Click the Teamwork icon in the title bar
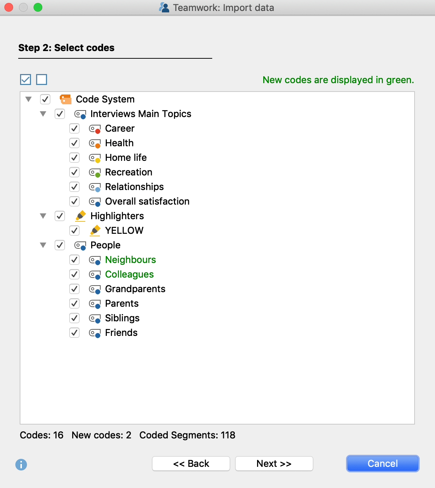Viewport: 435px width, 488px height. 164,7
